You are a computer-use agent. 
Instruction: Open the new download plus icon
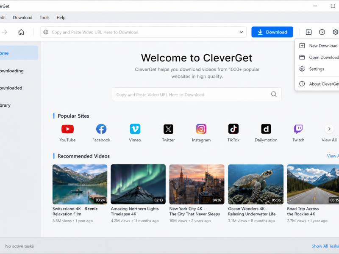coord(308,32)
